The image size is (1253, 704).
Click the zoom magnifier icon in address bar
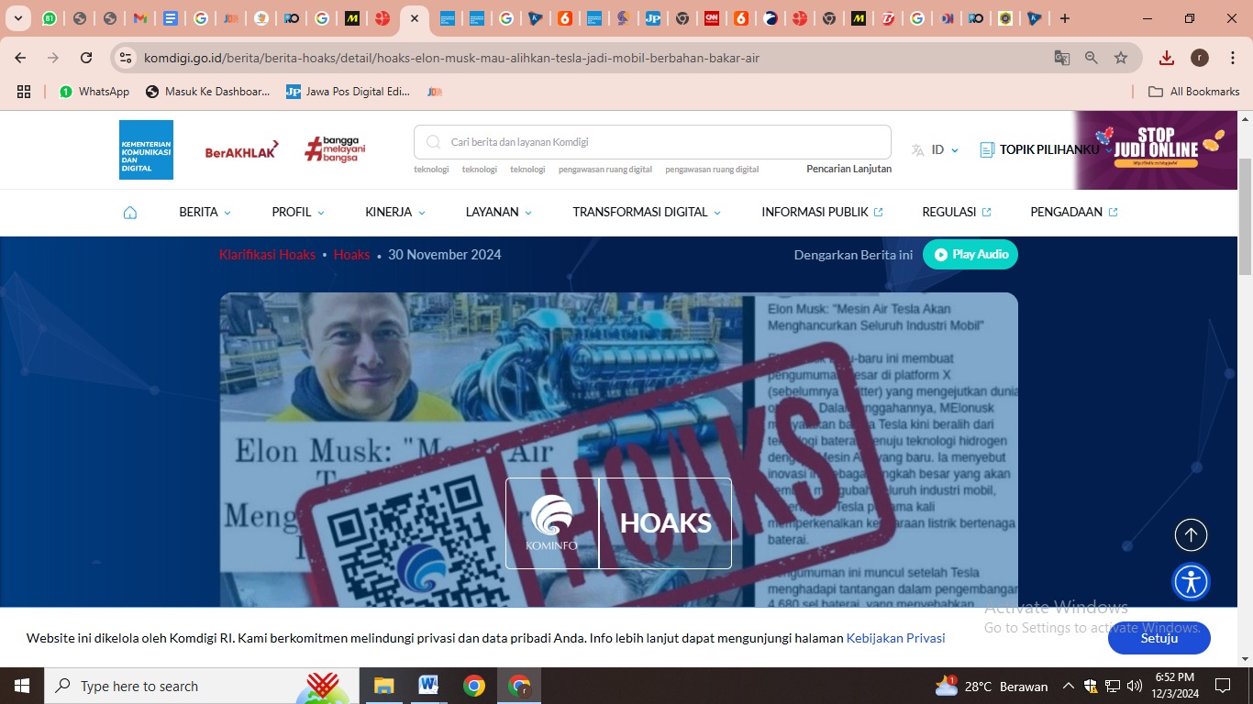click(x=1092, y=58)
